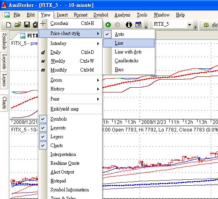Open the Analysis menu
The height and width of the screenshot is (199, 218).
(x=123, y=15)
